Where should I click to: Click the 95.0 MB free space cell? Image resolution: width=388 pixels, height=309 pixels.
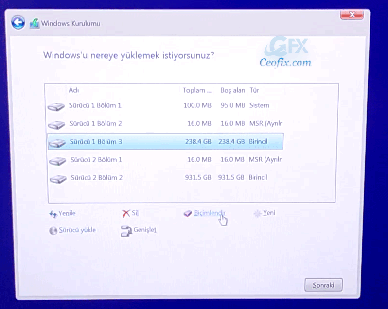tap(232, 105)
